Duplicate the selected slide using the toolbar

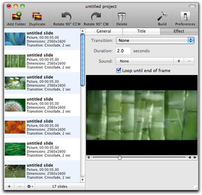[37, 17]
